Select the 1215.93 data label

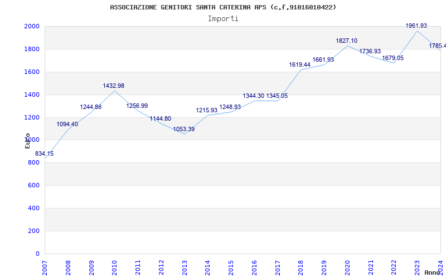coord(207,110)
